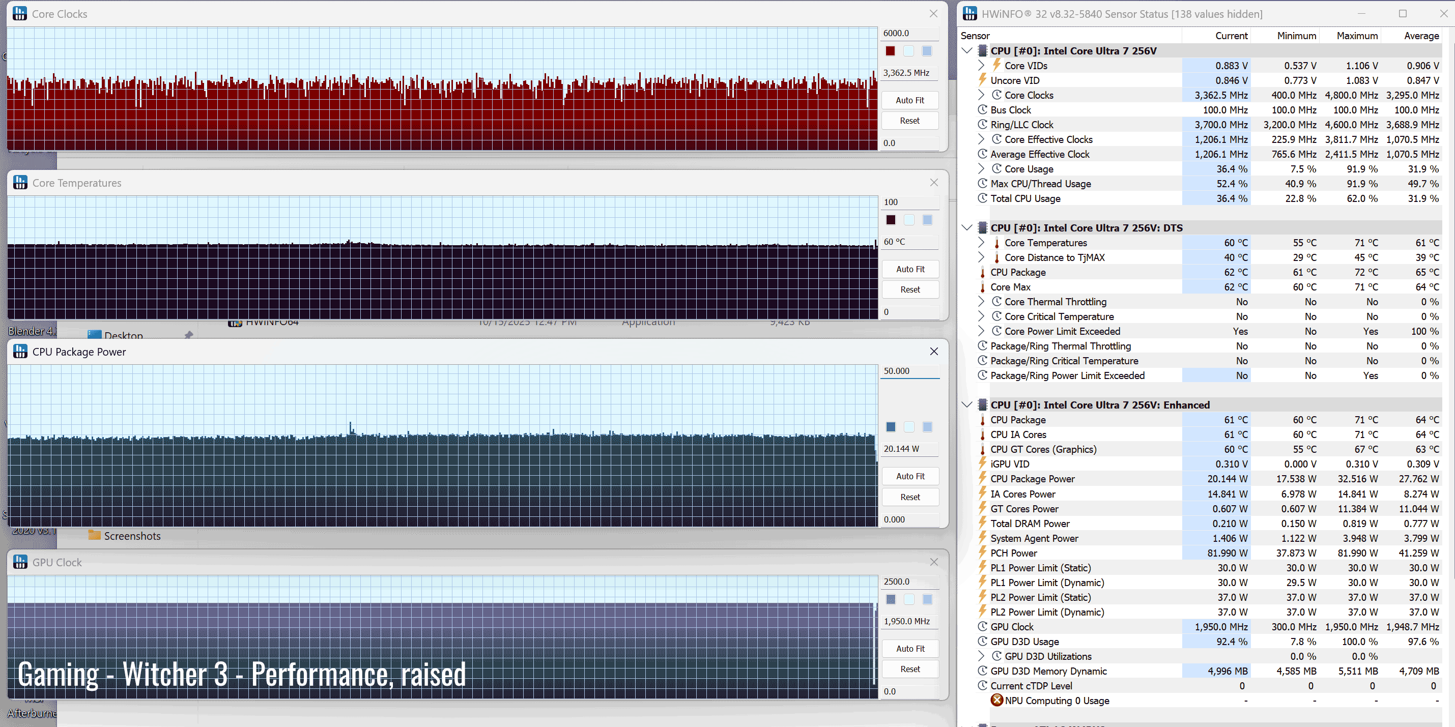Collapse the CPU Enhanced sensor group
Image resolution: width=1455 pixels, height=727 pixels.
pyautogui.click(x=966, y=404)
